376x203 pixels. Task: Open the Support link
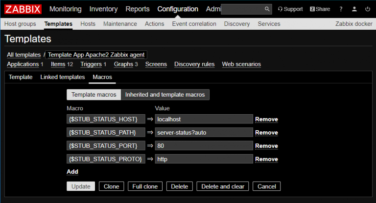tap(290, 9)
